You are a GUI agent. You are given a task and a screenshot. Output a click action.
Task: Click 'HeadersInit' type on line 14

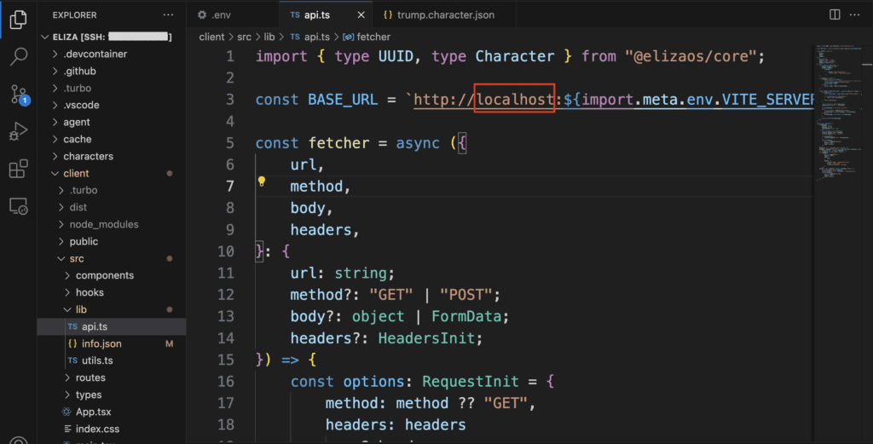[426, 338]
